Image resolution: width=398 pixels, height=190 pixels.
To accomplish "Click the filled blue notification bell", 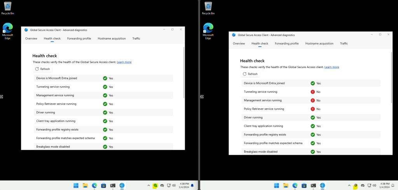I will pos(192,185).
